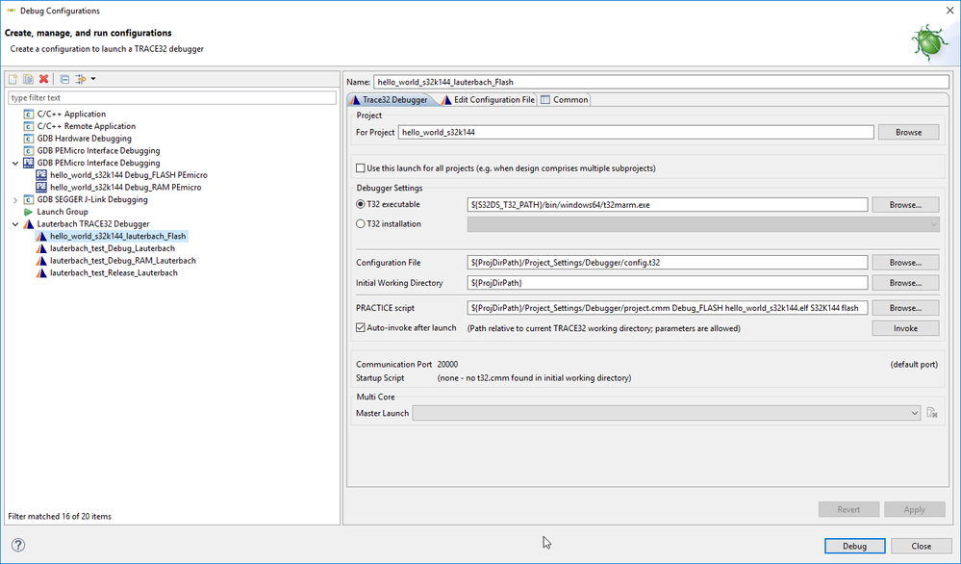The height and width of the screenshot is (564, 961).
Task: Toggle Auto-invoke after launch checkbox
Action: click(361, 327)
